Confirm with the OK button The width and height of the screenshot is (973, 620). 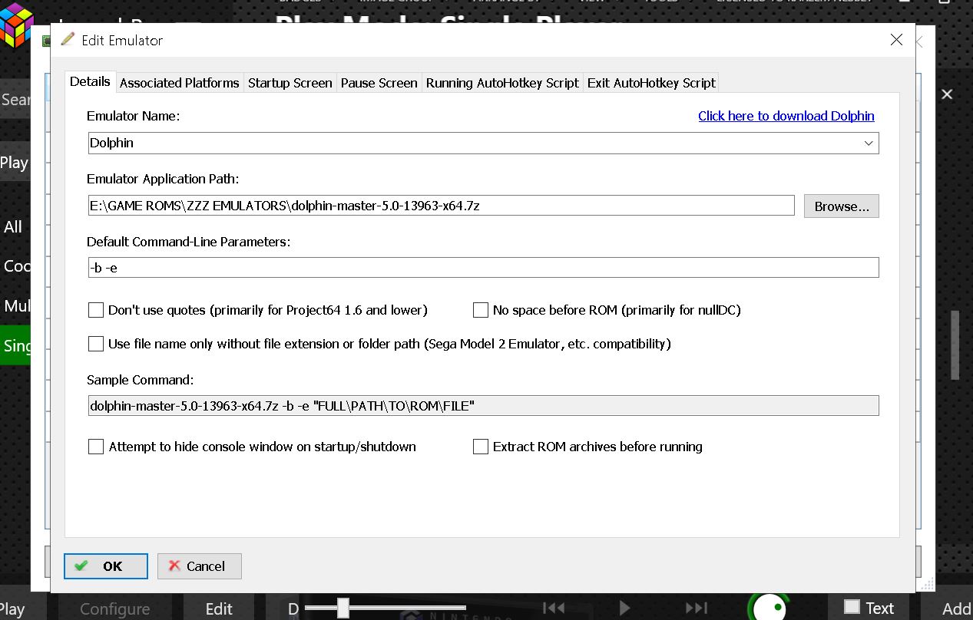106,566
